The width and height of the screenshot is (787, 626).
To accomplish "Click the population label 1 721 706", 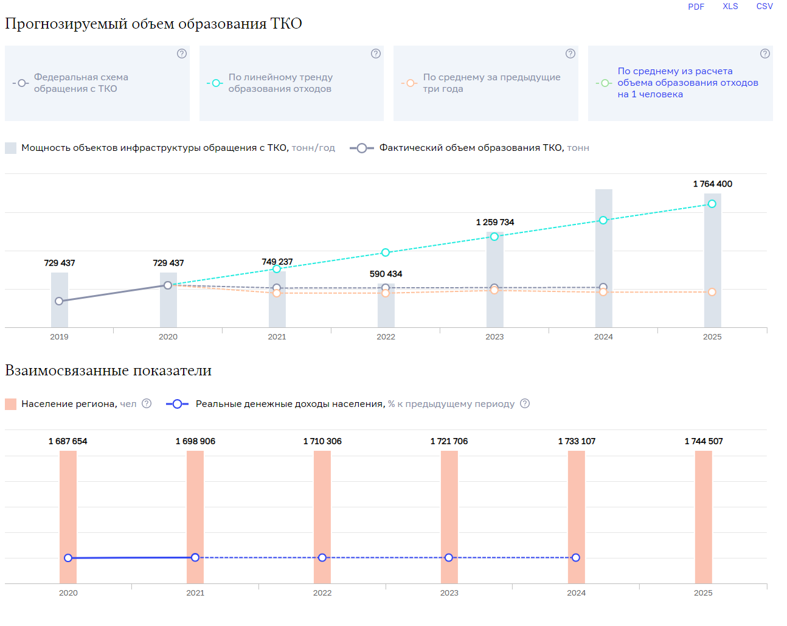I will (449, 441).
